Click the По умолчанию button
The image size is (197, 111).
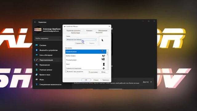point(93,72)
